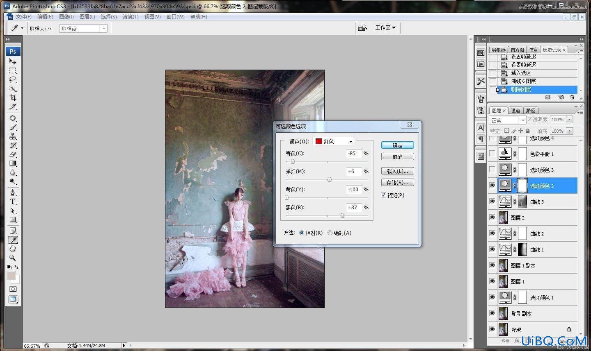This screenshot has height=351, width=591.
Task: Select the 载入选区 history state
Action: click(537, 73)
